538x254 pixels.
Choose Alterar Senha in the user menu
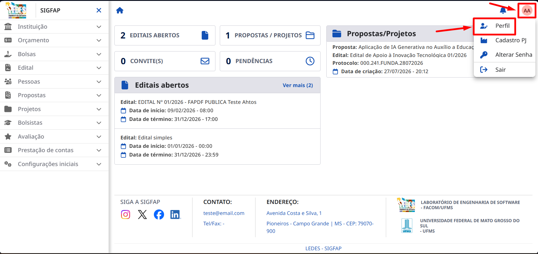click(504, 55)
